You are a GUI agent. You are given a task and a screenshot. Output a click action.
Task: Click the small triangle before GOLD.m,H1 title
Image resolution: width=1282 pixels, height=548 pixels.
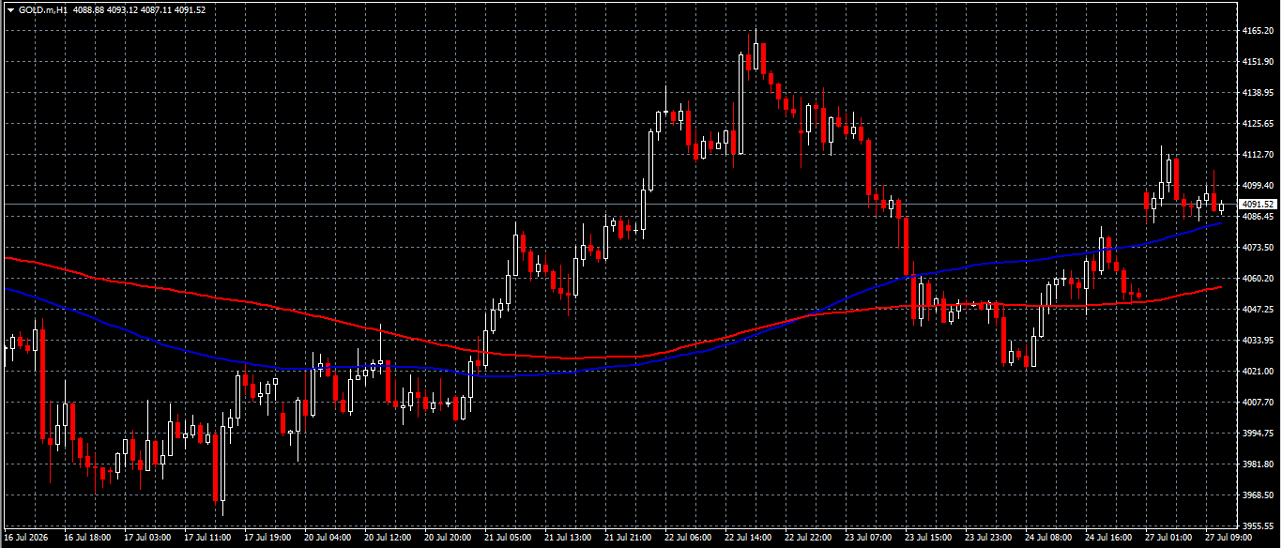(x=10, y=9)
